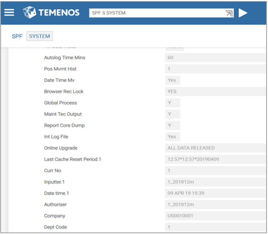Image resolution: width=268 pixels, height=234 pixels.
Task: Click the Report Core Dump Y value
Action: click(173, 126)
